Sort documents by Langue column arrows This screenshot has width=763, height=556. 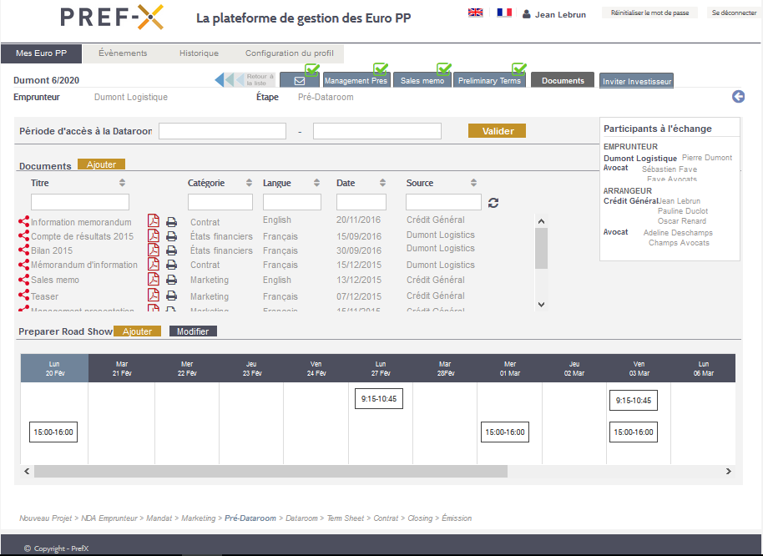(316, 183)
